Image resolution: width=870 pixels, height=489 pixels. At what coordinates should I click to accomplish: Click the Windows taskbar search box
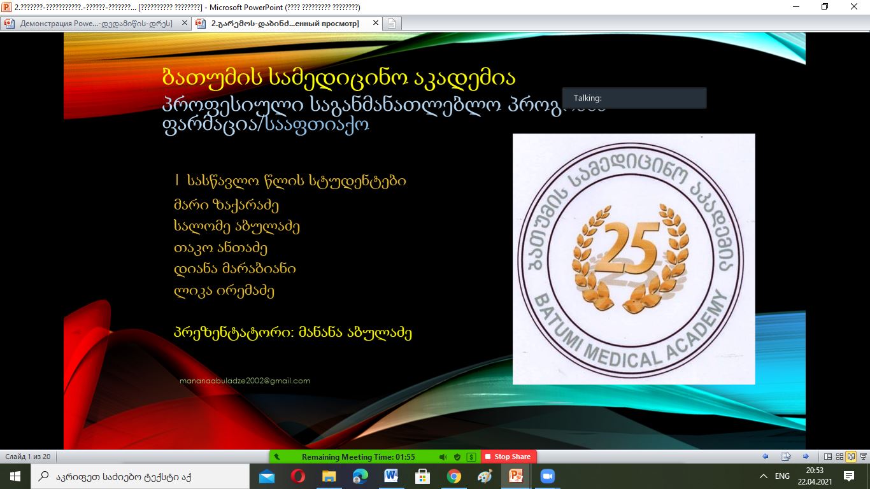[x=140, y=476]
